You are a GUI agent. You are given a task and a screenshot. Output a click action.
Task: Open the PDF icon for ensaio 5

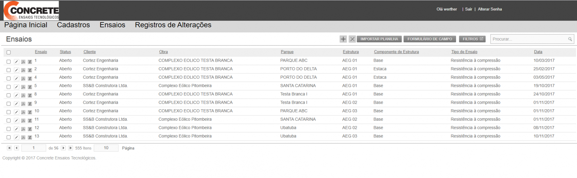tap(23, 87)
